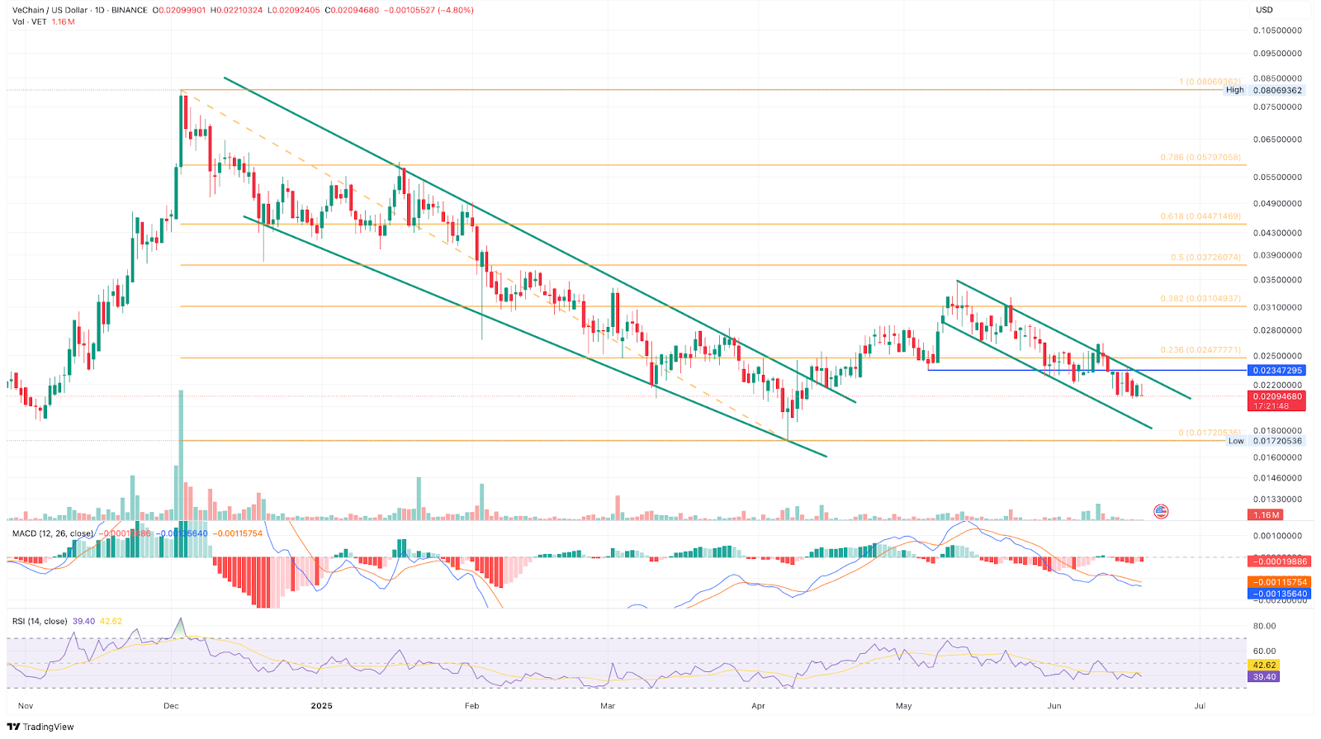This screenshot has height=739, width=1321.
Task: Click the May label on the time axis
Action: 903,706
